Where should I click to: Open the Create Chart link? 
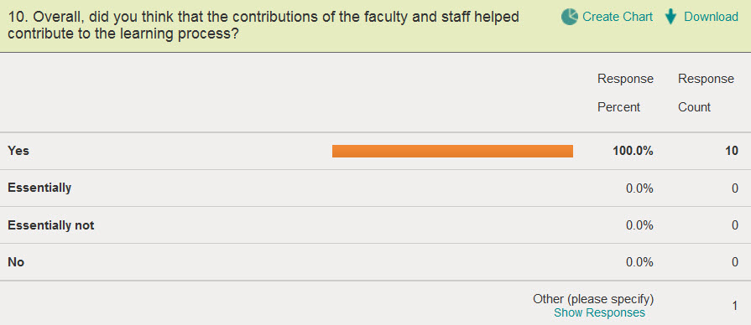pyautogui.click(x=618, y=17)
